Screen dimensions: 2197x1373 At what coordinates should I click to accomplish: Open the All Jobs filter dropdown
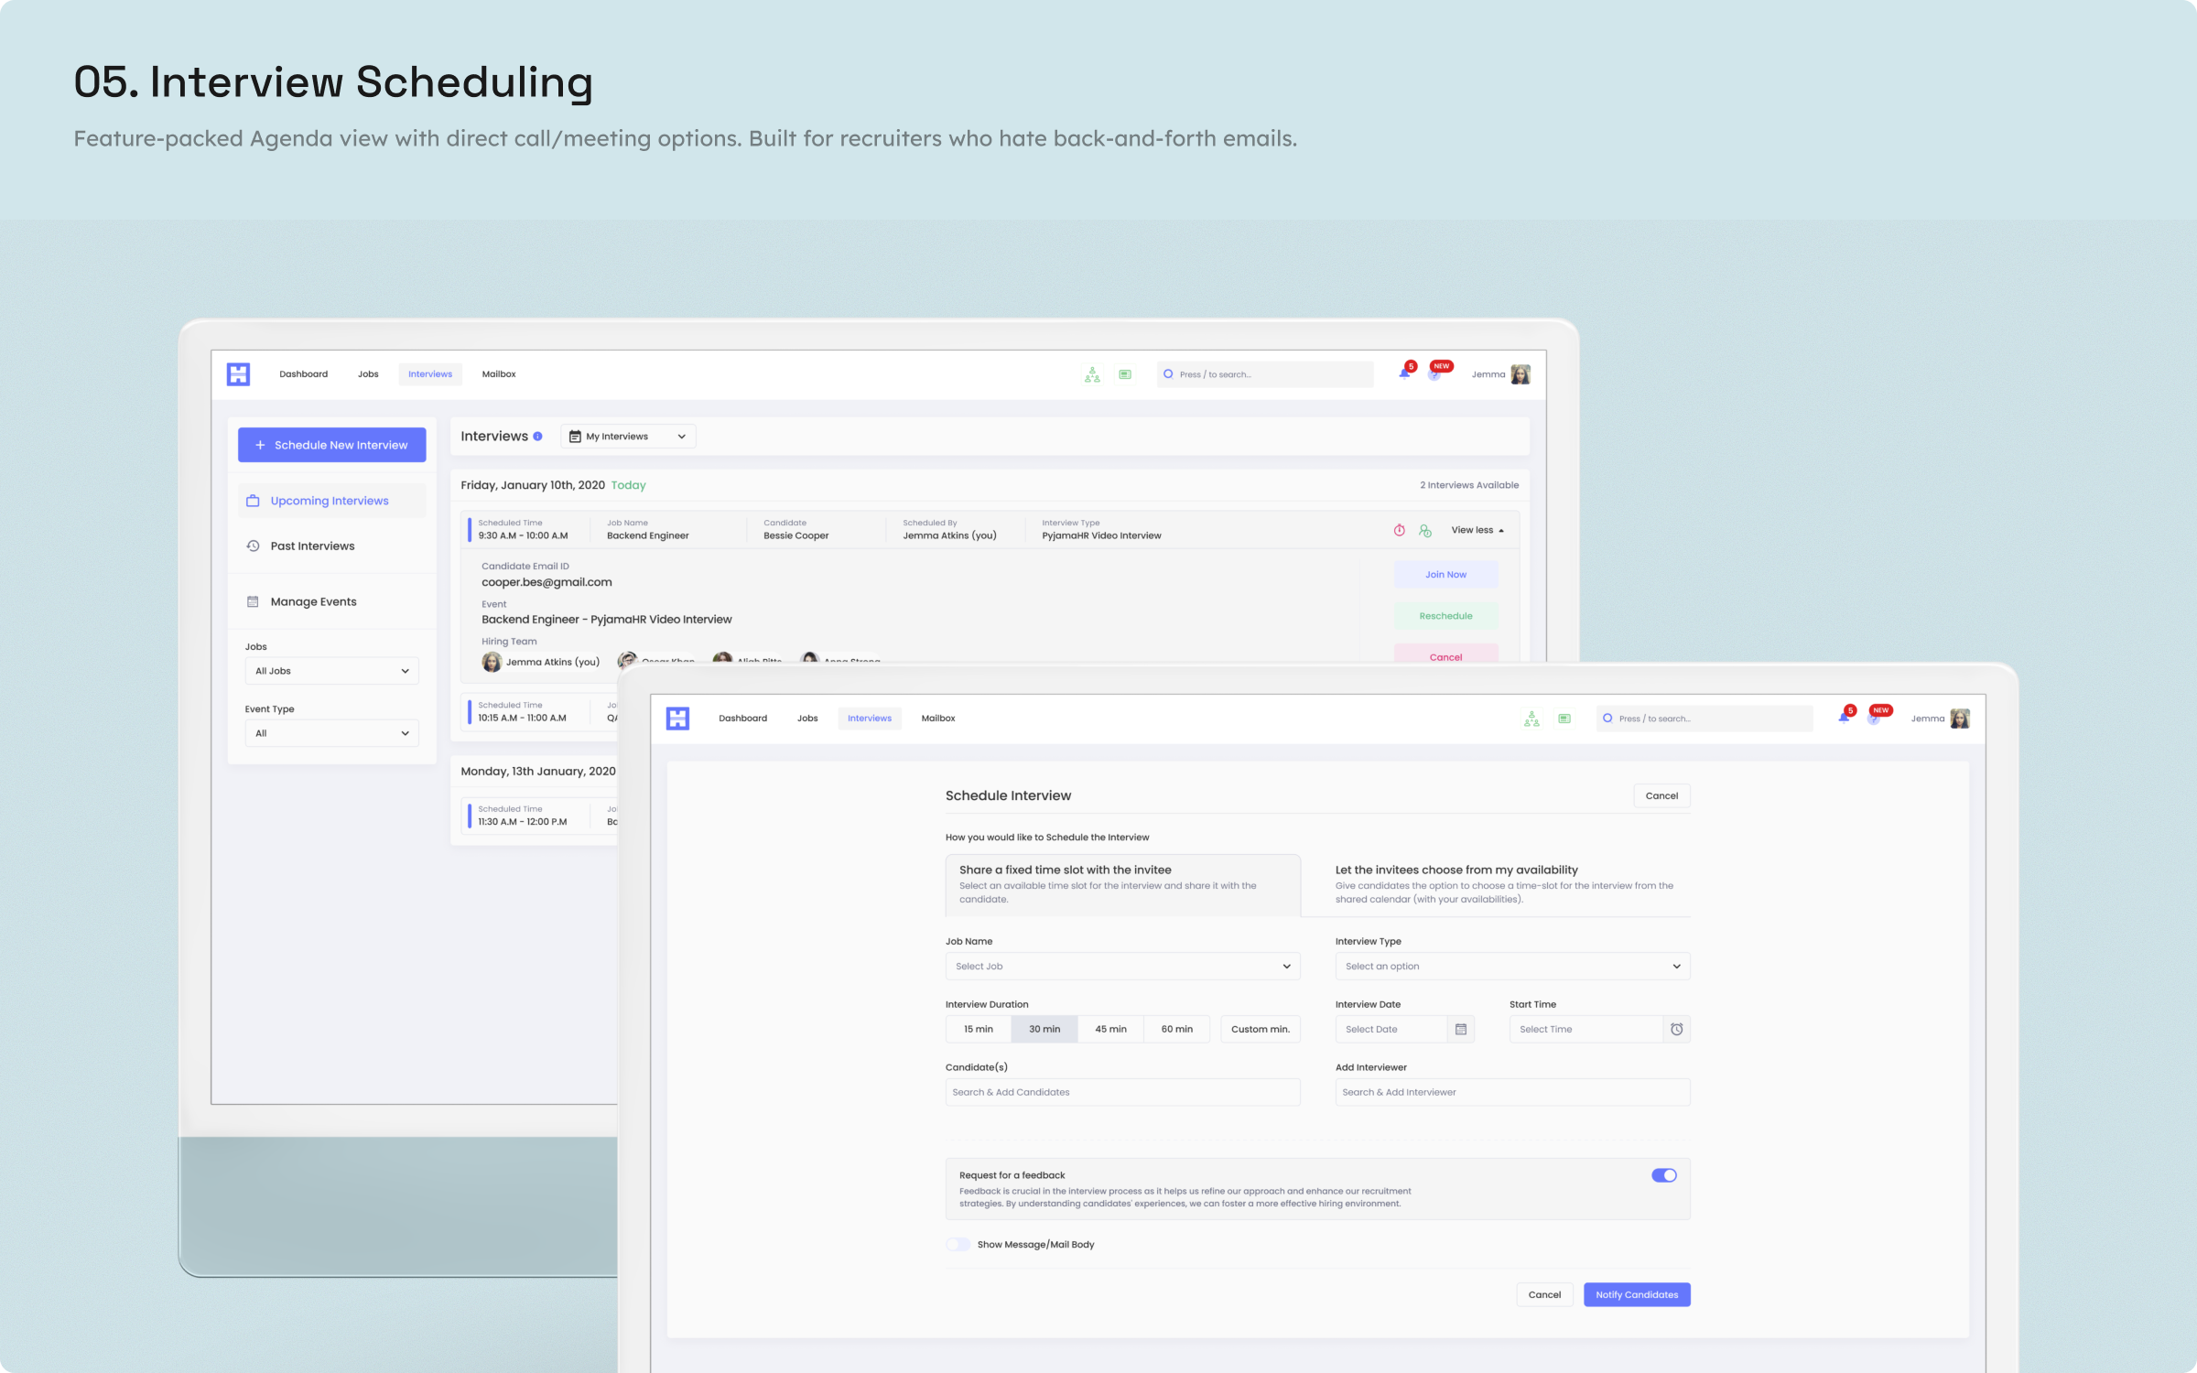point(331,671)
